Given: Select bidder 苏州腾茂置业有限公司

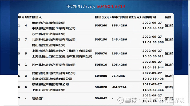Looking at the screenshot, I should (x=49, y=34).
